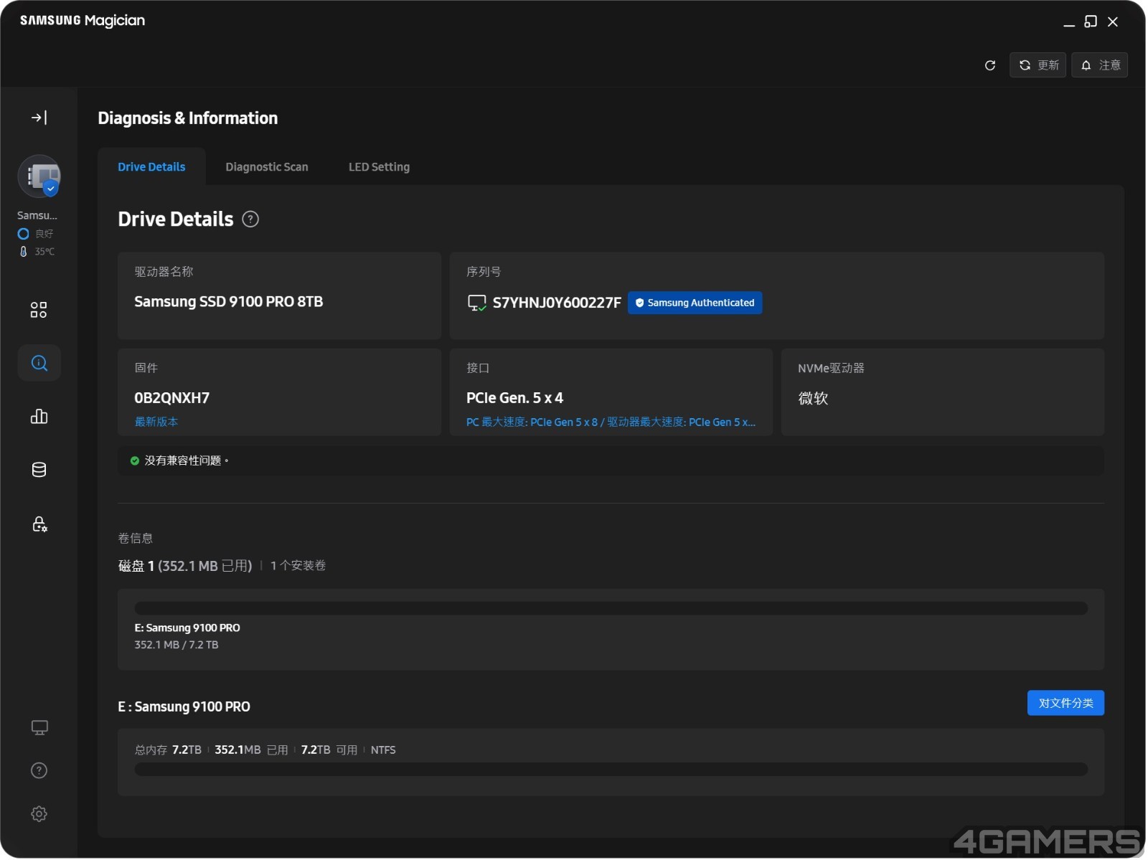
Task: Open the dashboard grid icon in sidebar
Action: pos(39,310)
